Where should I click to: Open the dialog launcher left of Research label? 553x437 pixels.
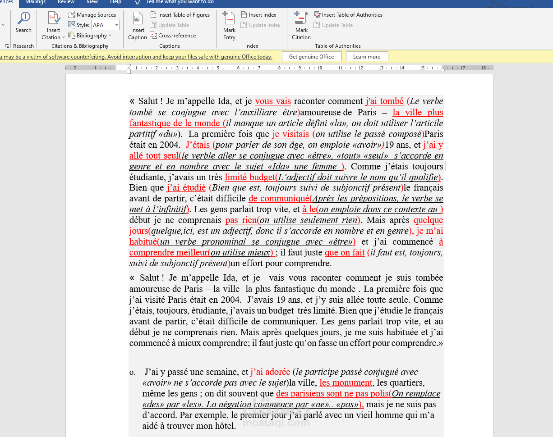coord(7,46)
